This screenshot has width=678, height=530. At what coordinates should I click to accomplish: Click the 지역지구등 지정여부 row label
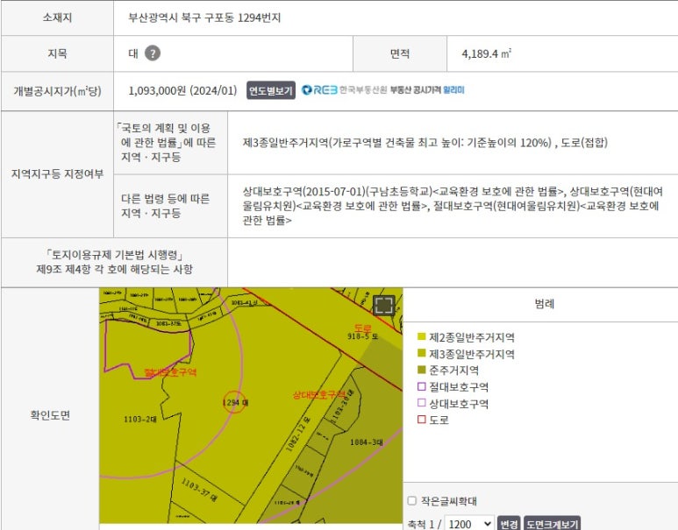point(57,173)
